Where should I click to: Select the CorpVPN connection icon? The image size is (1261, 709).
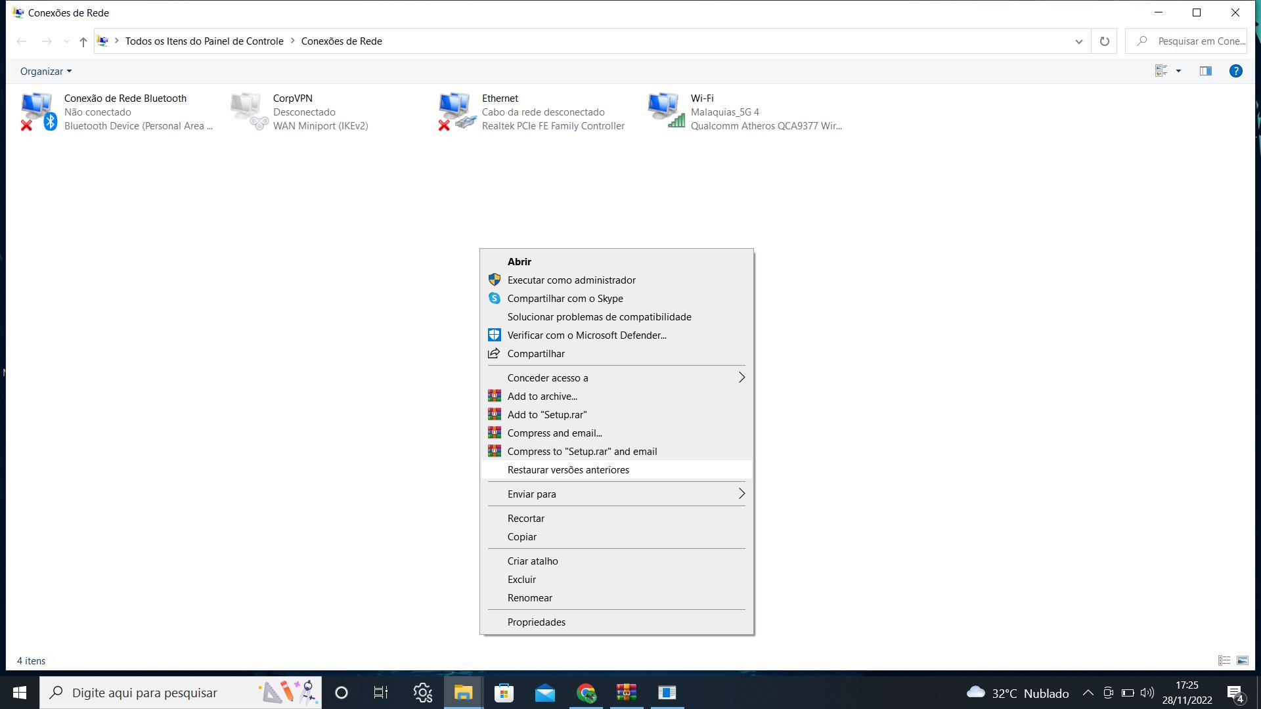click(248, 110)
